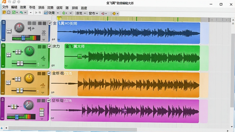Toggle the second dark square on orange track
Image resolution: width=235 pixels, height=132 pixels.
click(x=43, y=73)
